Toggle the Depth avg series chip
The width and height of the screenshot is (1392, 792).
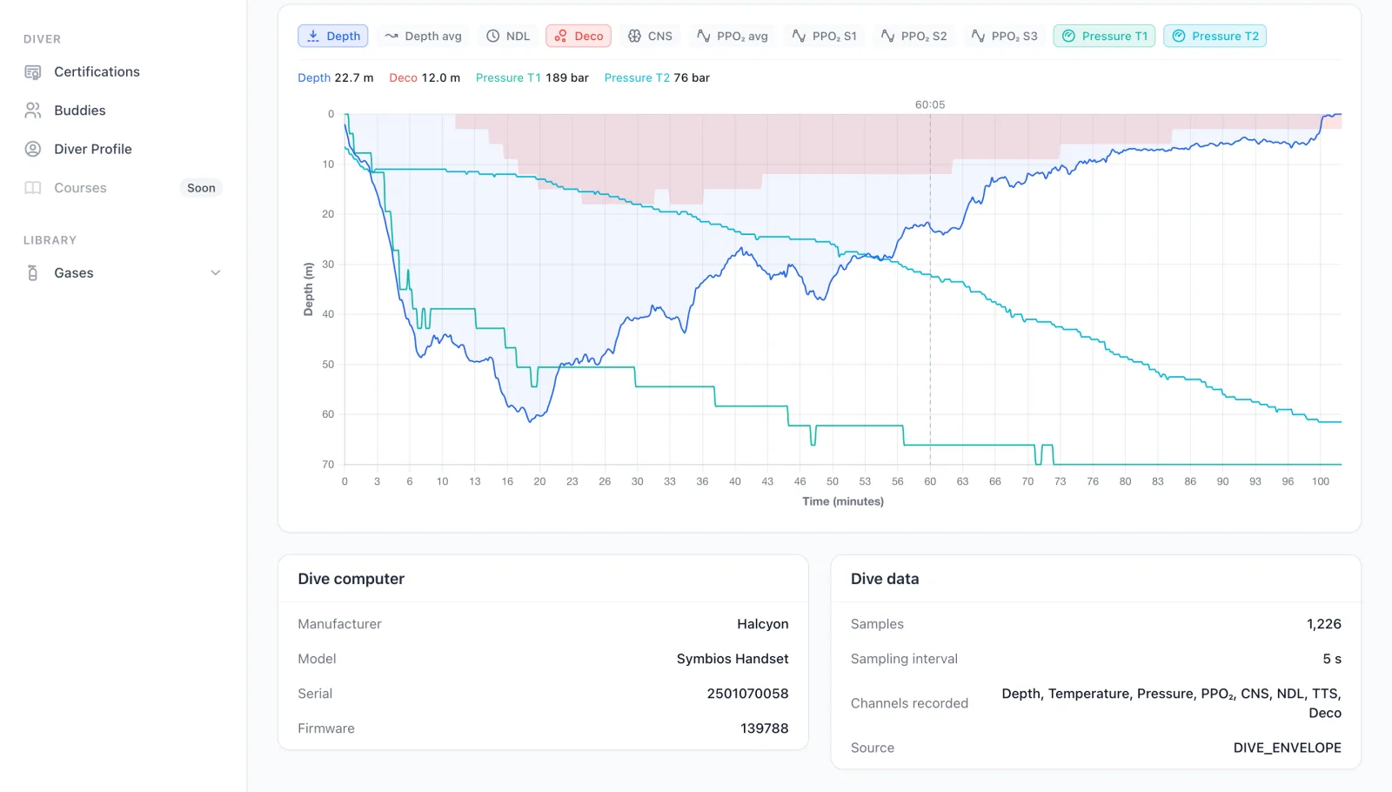click(423, 36)
